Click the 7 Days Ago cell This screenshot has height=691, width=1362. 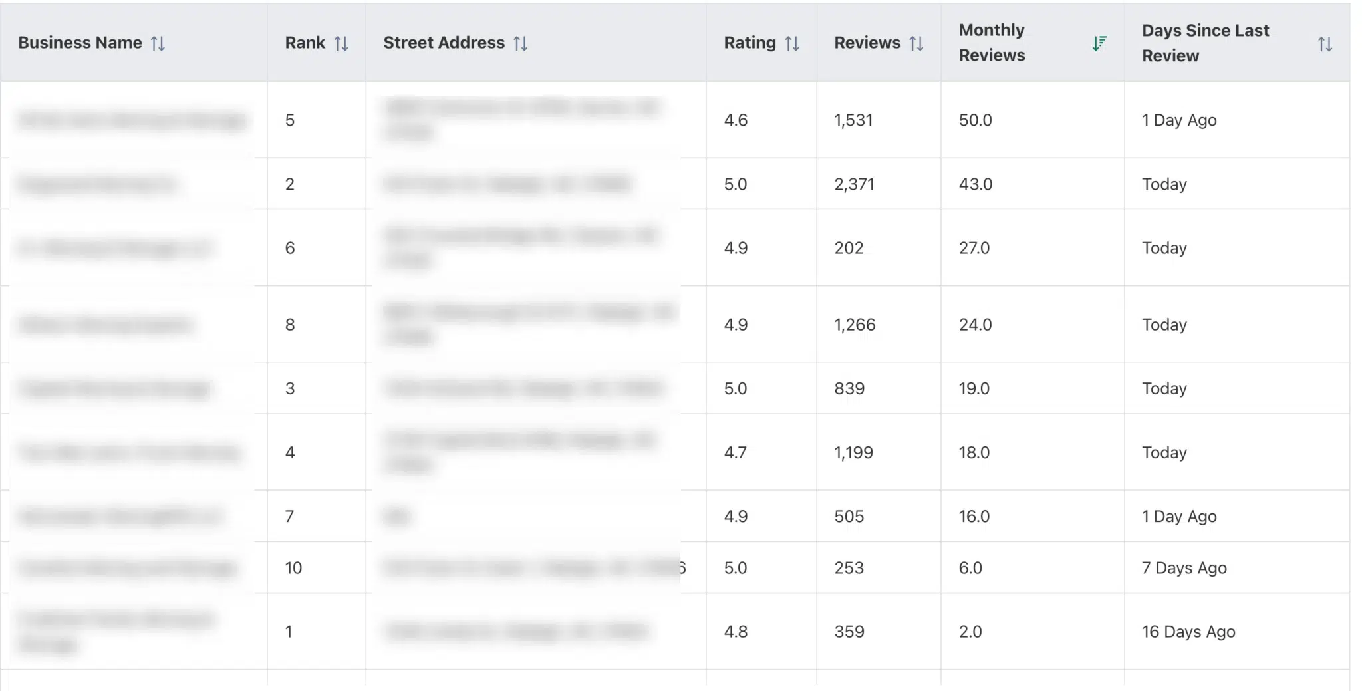click(1184, 568)
